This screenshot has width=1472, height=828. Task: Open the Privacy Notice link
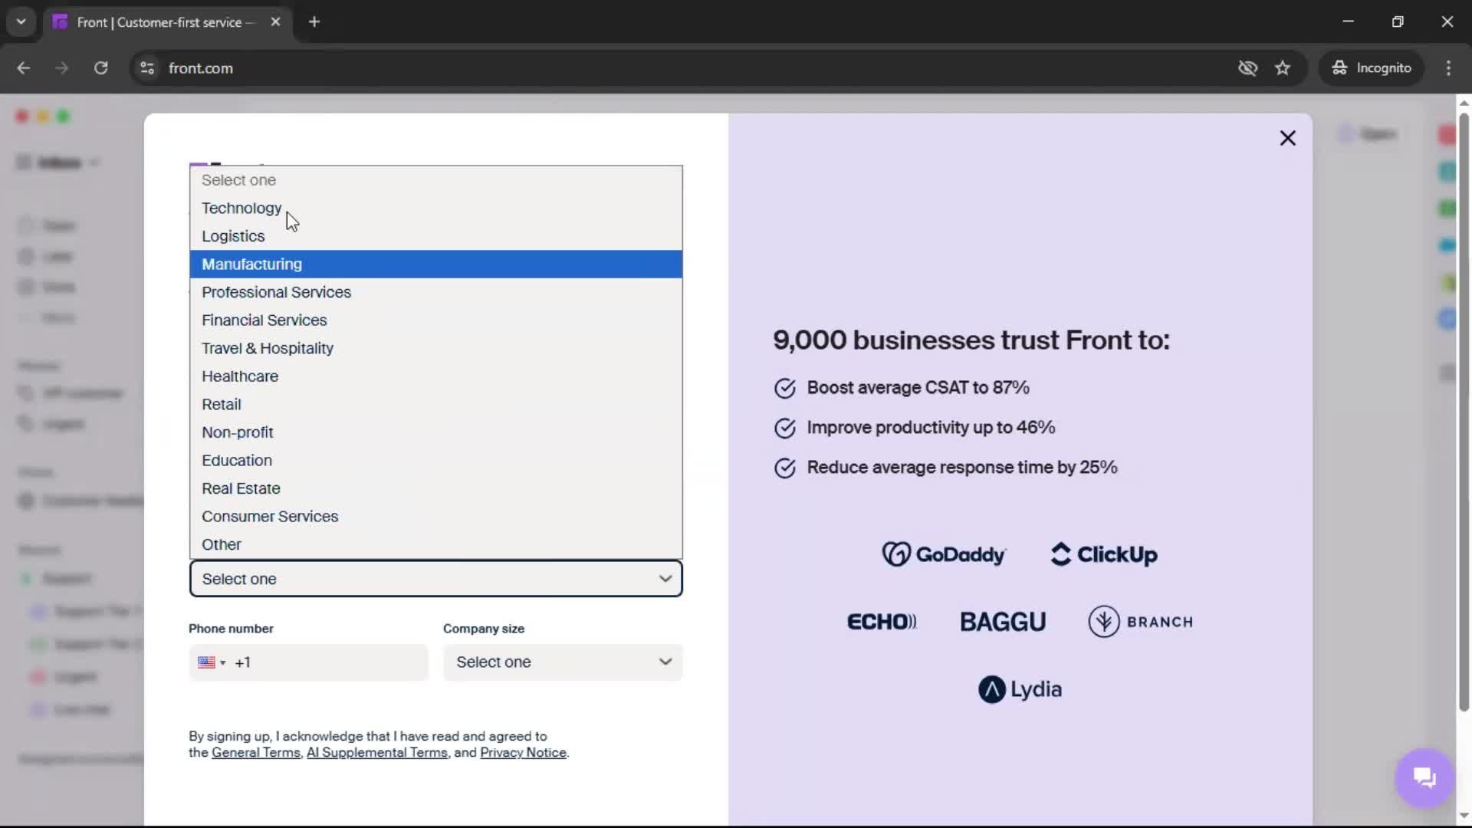[x=523, y=753]
